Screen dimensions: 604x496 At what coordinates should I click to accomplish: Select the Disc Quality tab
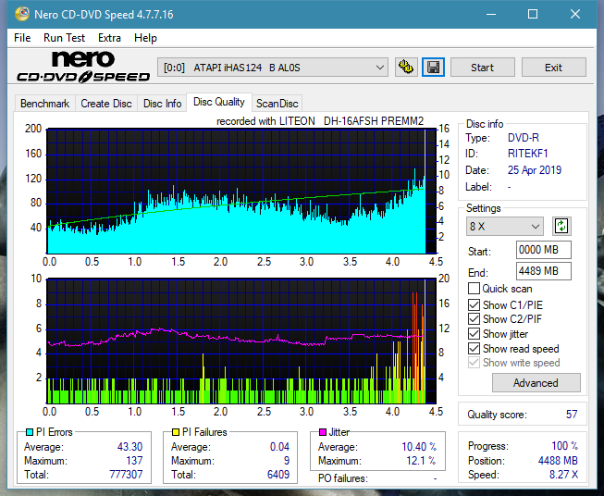219,102
